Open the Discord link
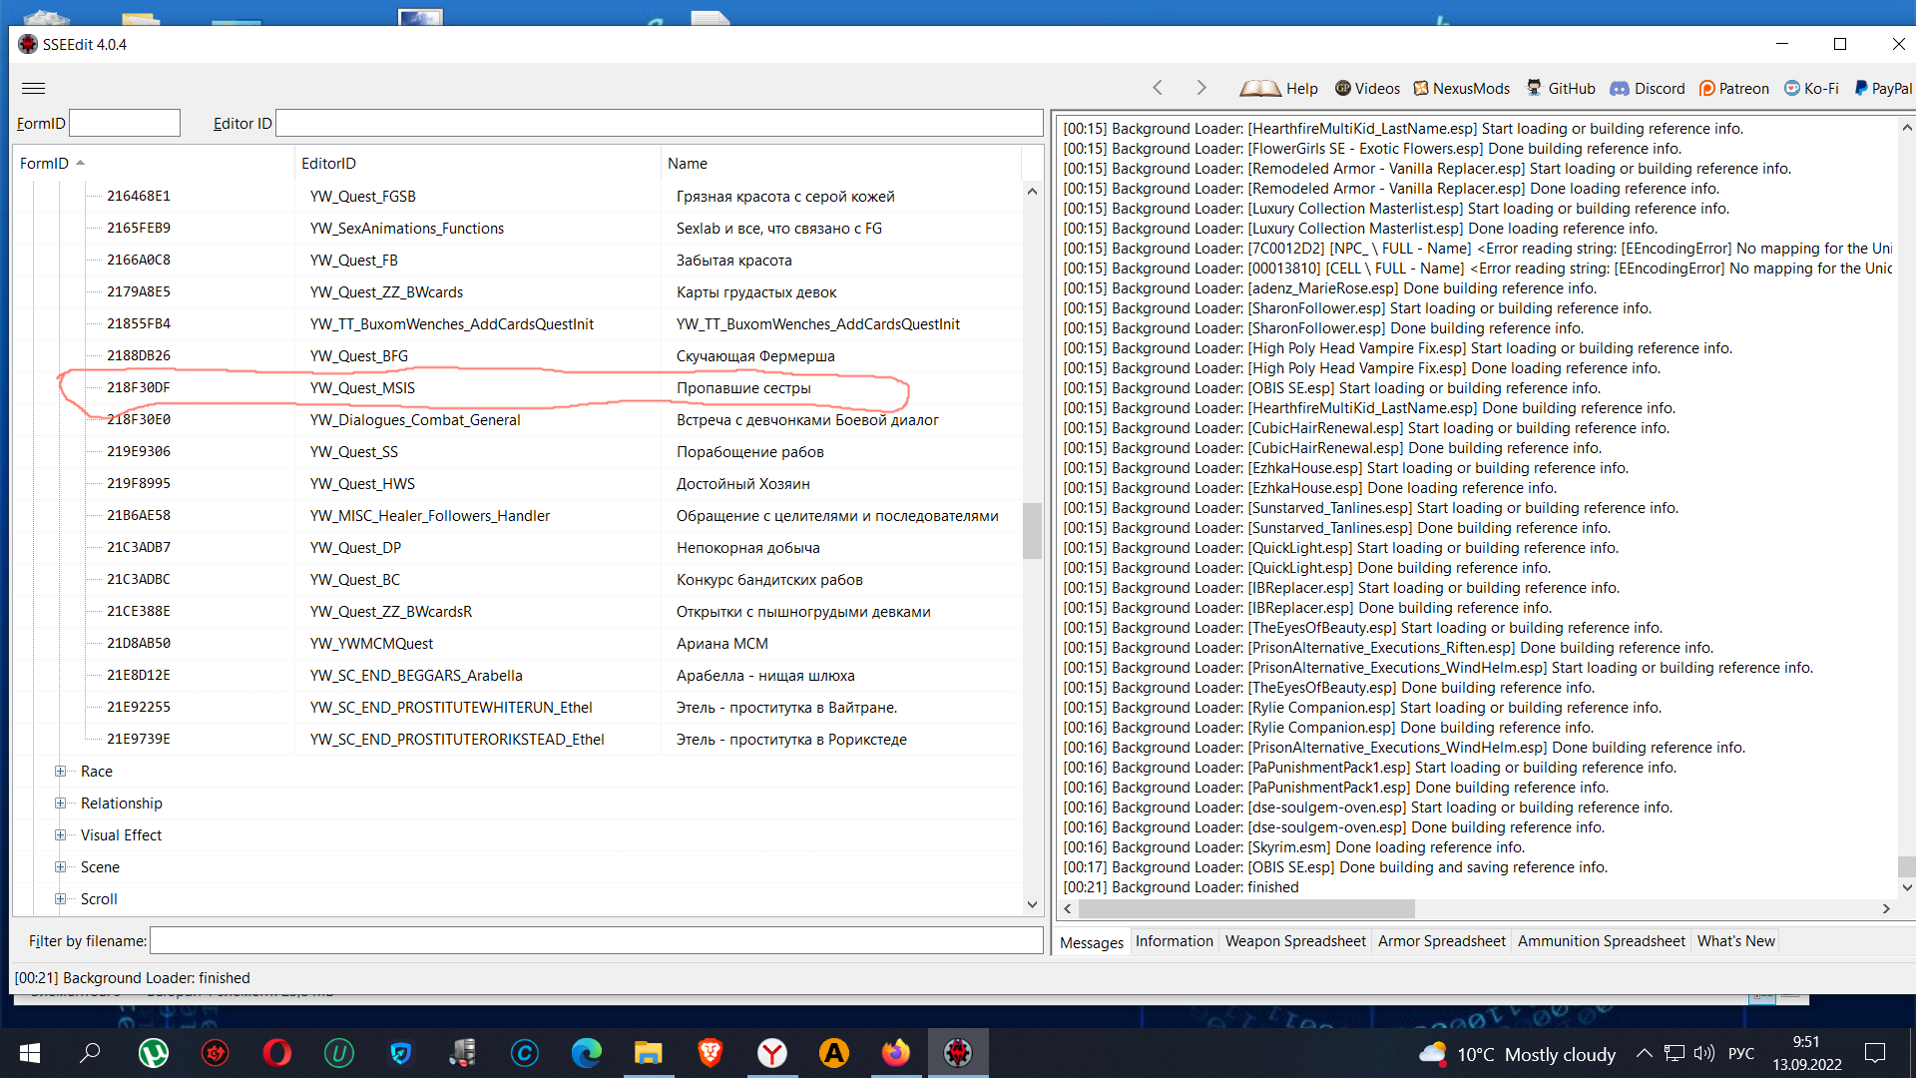Image resolution: width=1916 pixels, height=1078 pixels. coord(1648,88)
